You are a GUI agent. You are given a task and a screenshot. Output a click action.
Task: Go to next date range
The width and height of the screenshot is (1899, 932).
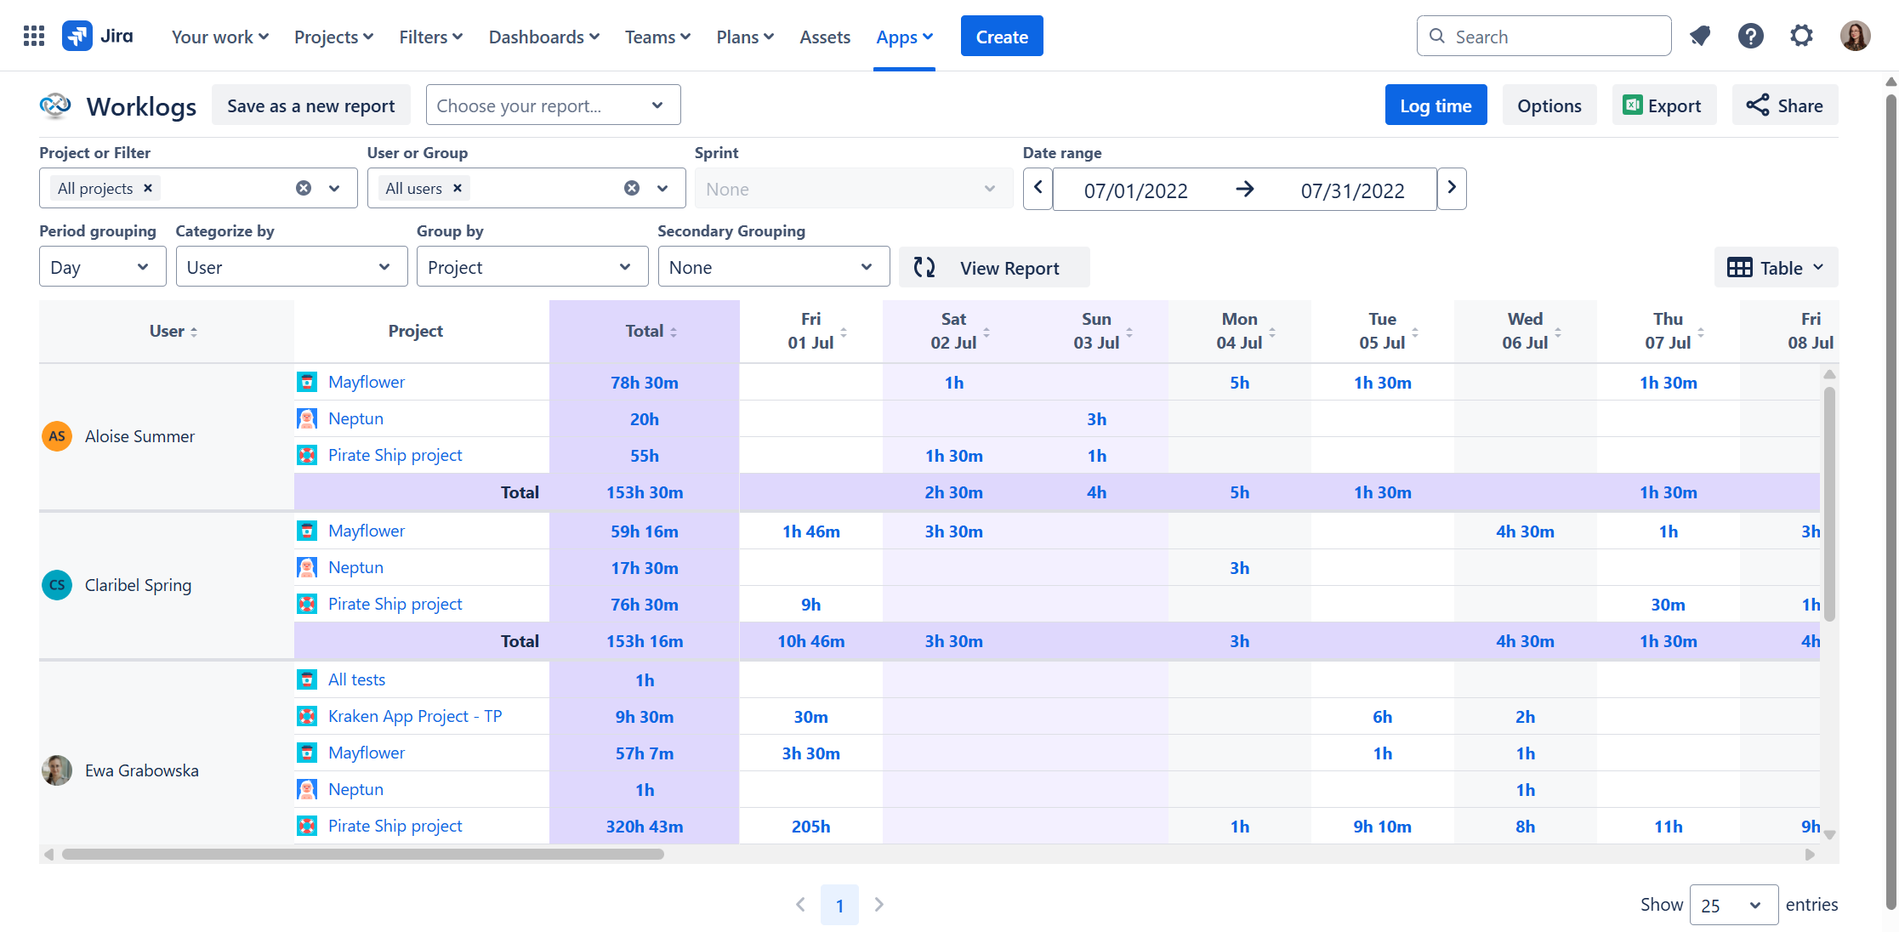[x=1452, y=188]
